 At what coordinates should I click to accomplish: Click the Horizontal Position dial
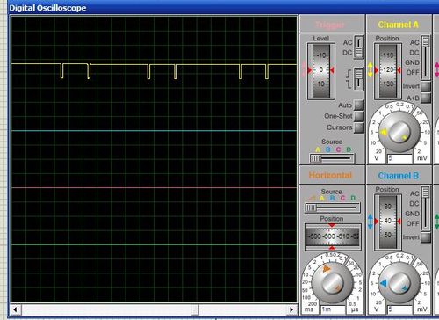[333, 236]
